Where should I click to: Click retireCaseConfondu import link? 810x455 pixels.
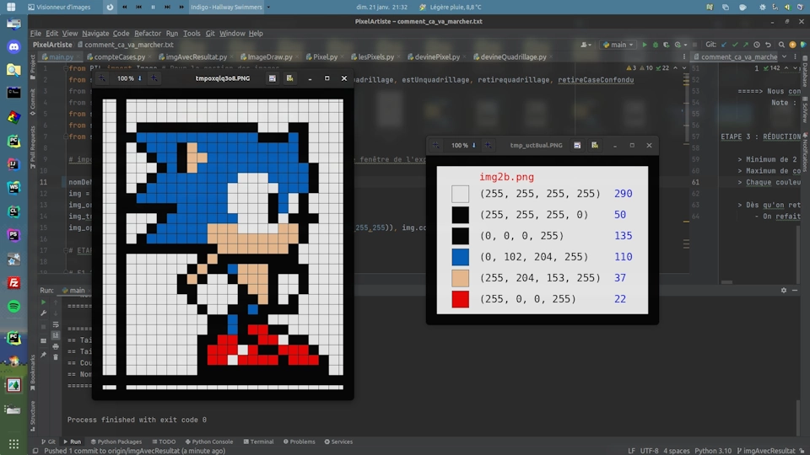pos(596,80)
